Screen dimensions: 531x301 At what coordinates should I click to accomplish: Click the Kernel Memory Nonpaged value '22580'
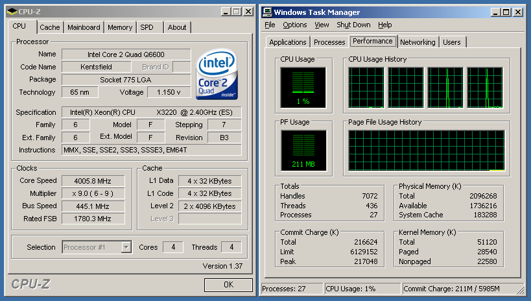coord(487,261)
